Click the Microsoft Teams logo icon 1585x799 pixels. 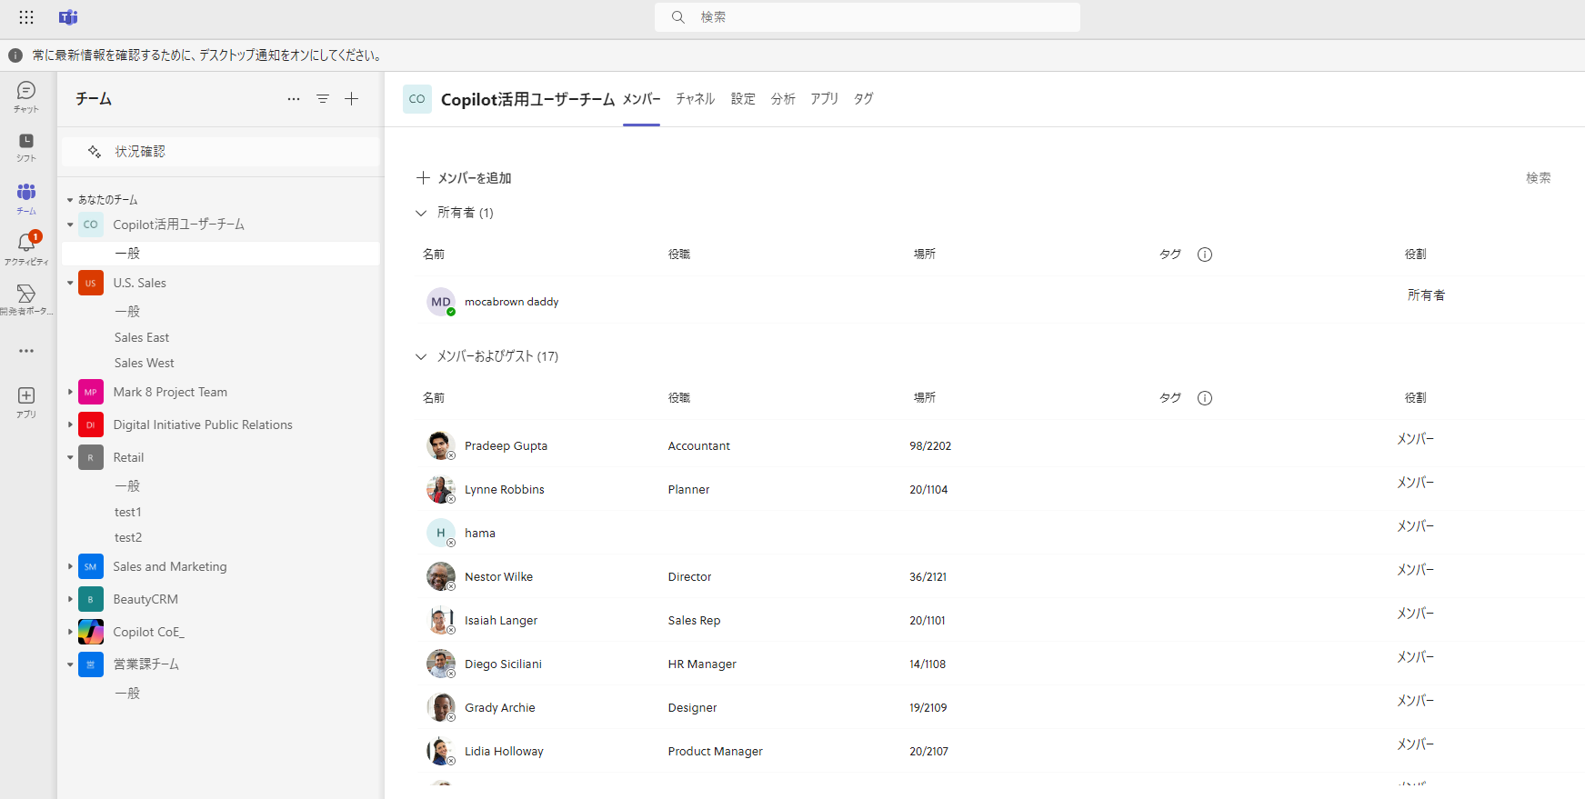click(x=68, y=17)
